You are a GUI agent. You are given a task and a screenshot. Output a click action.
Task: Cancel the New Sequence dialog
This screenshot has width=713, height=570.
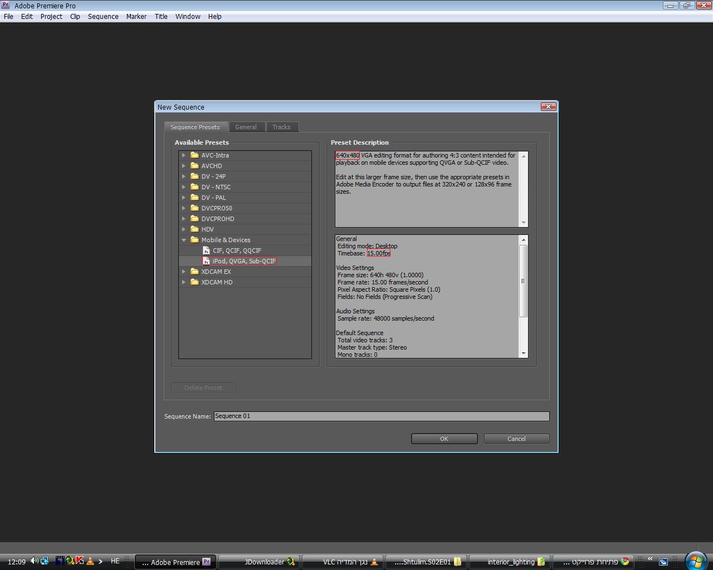tap(516, 439)
